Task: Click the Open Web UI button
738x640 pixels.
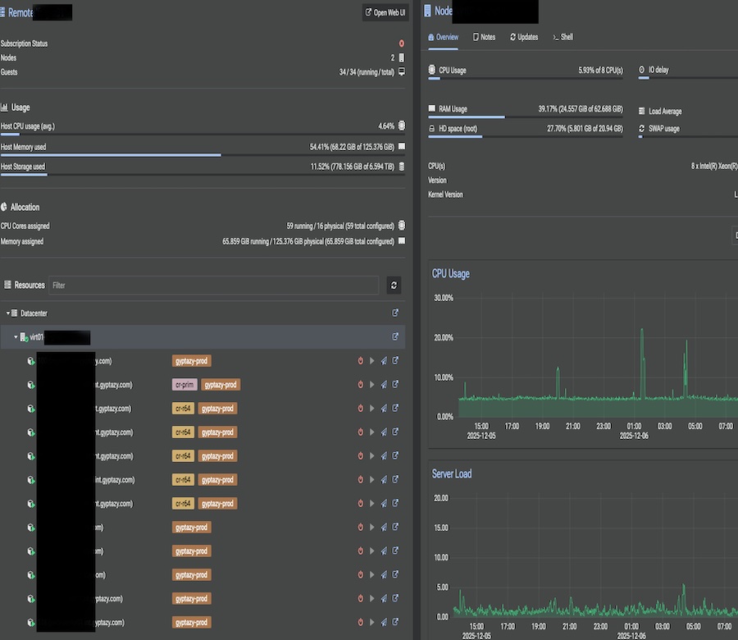Action: point(384,12)
